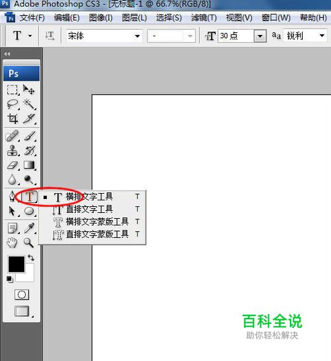Screen dimensions: 331x361
Task: Click the 30 点 font size field
Action: coord(236,36)
